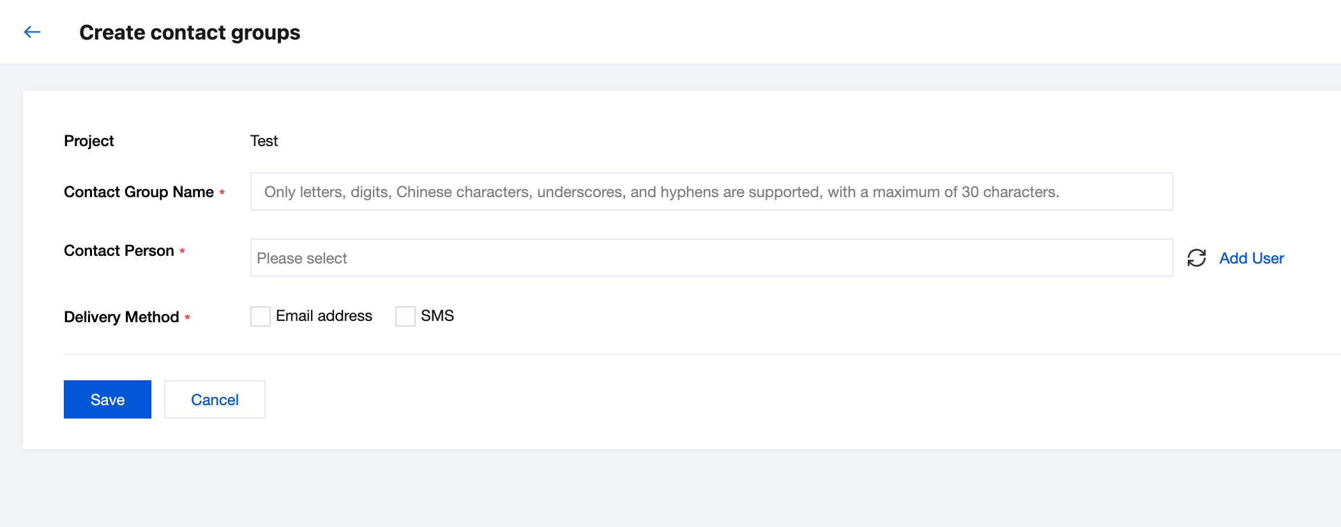Image resolution: width=1341 pixels, height=527 pixels.
Task: Click the Delivery Method label
Action: 121,317
